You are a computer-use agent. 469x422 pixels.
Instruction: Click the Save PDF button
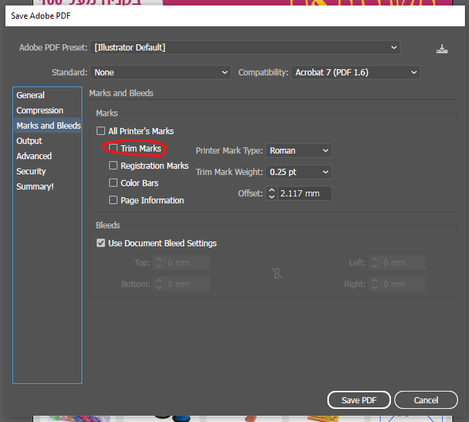point(359,400)
